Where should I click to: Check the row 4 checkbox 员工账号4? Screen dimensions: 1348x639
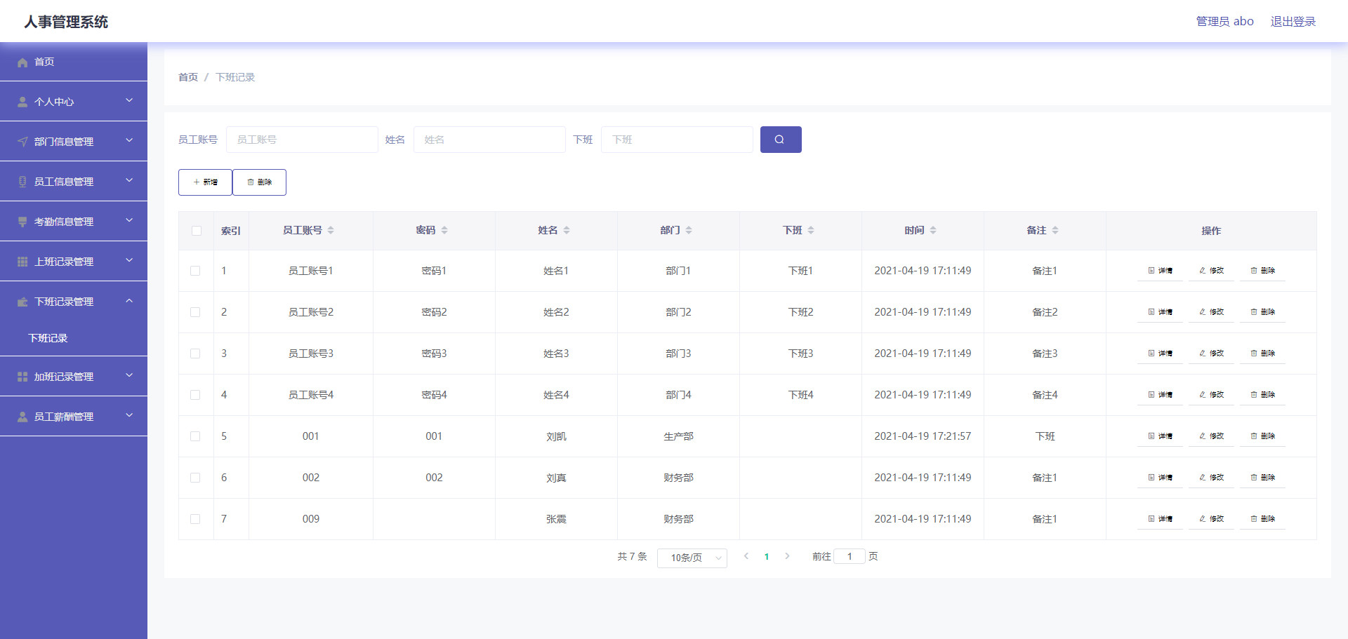pos(195,395)
